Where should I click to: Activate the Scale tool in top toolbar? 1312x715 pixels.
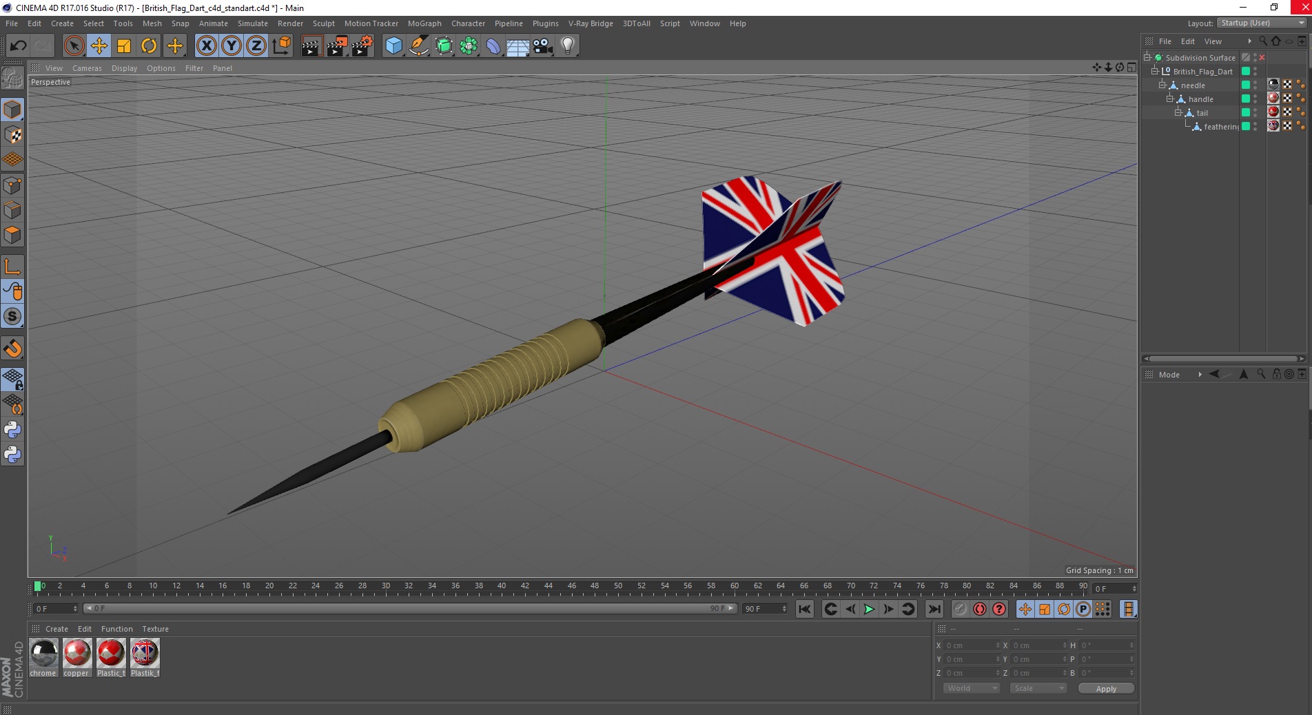[x=124, y=46]
